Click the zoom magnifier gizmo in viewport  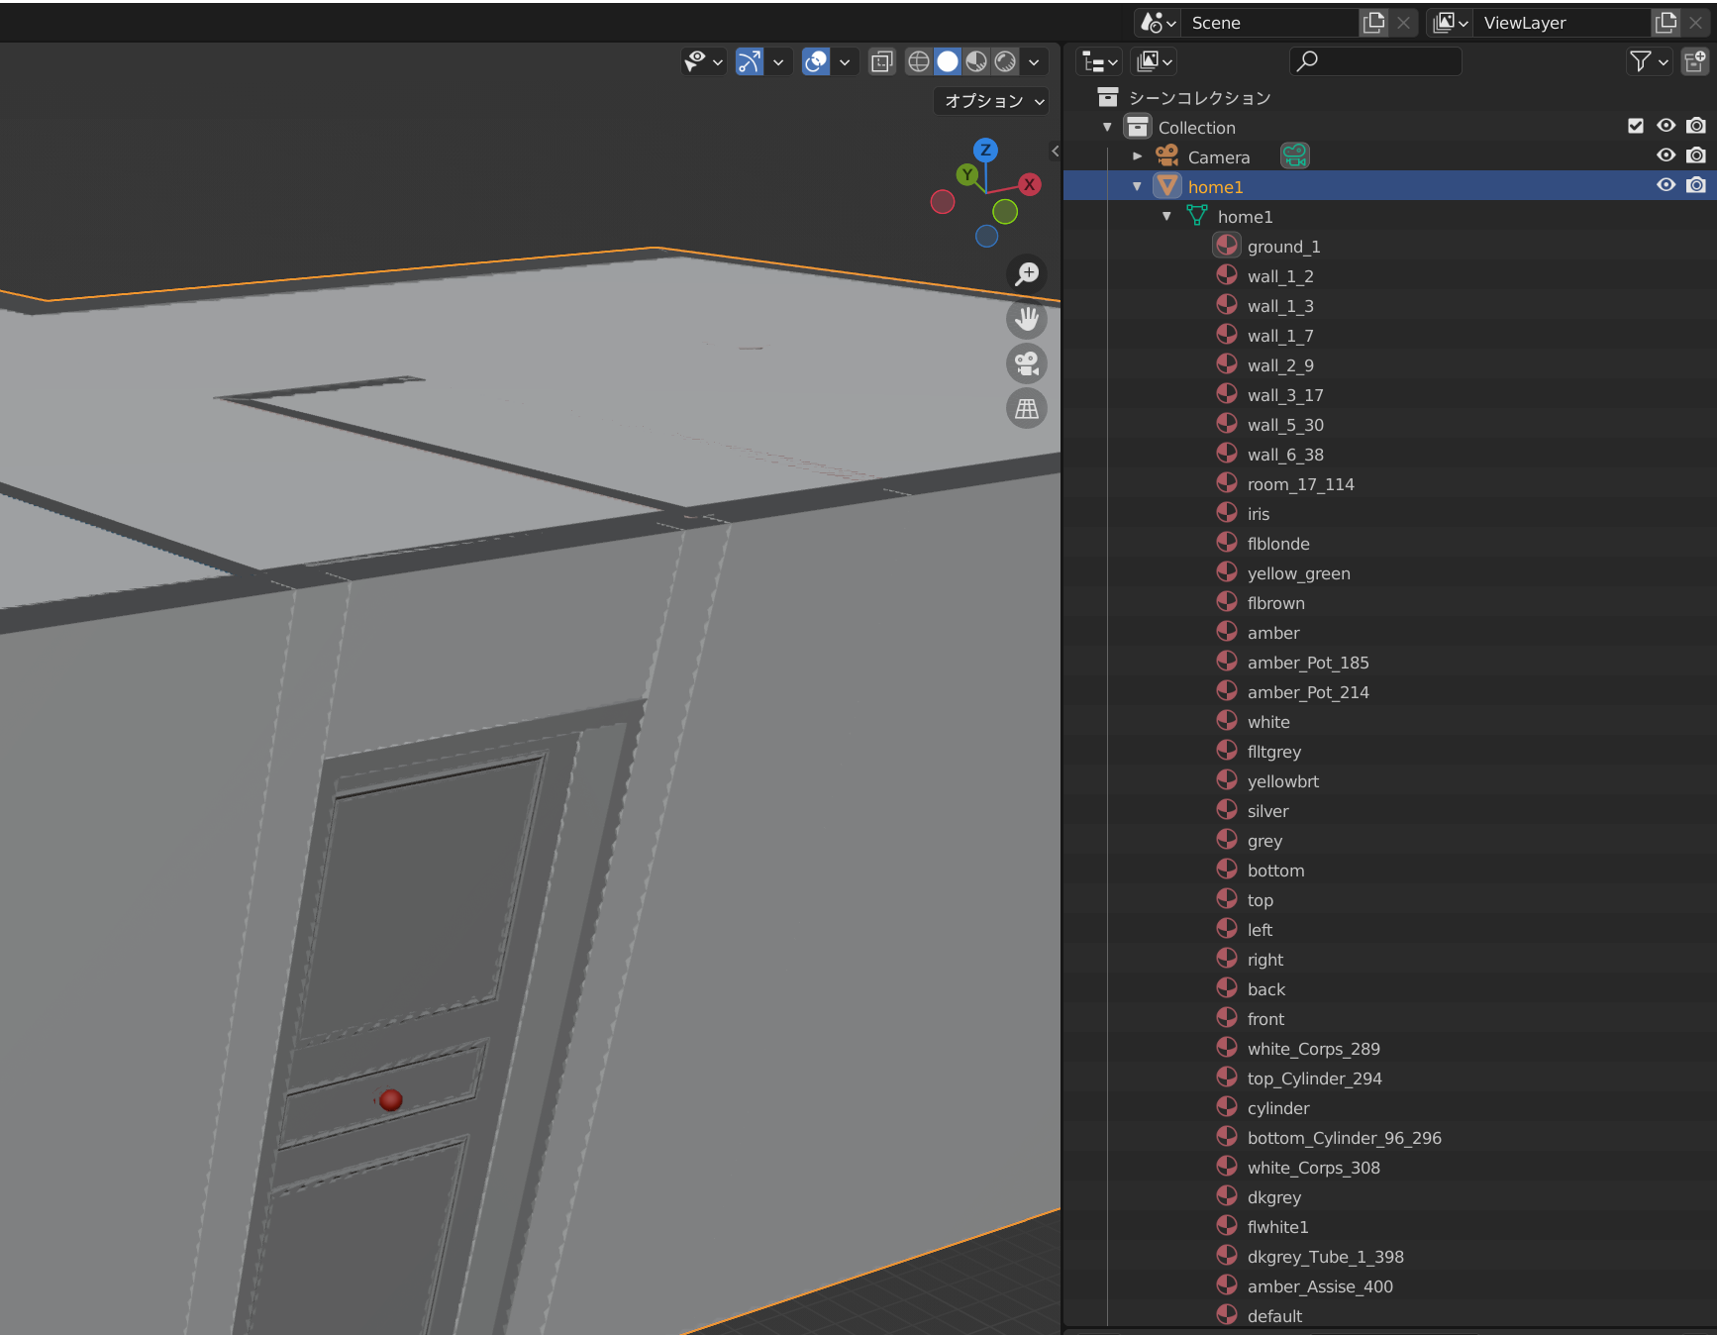tap(1027, 274)
